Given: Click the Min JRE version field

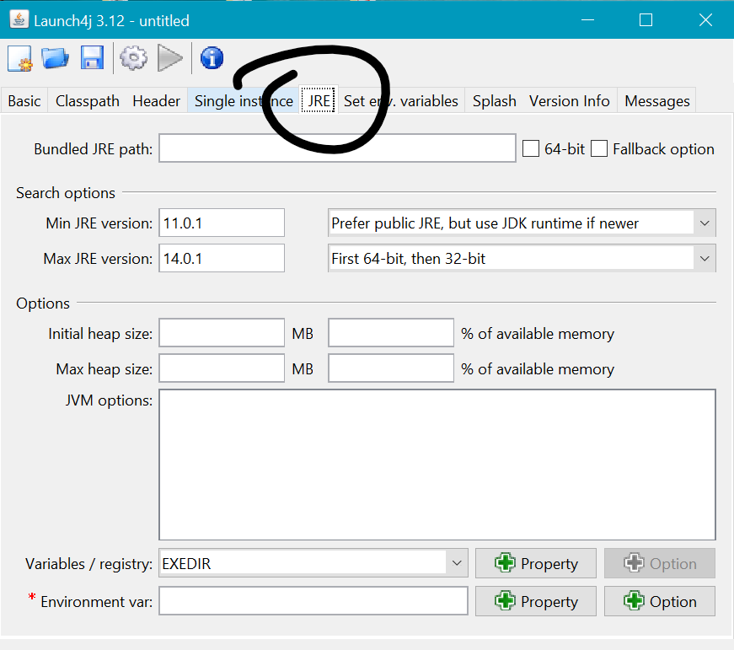Looking at the screenshot, I should click(x=222, y=223).
